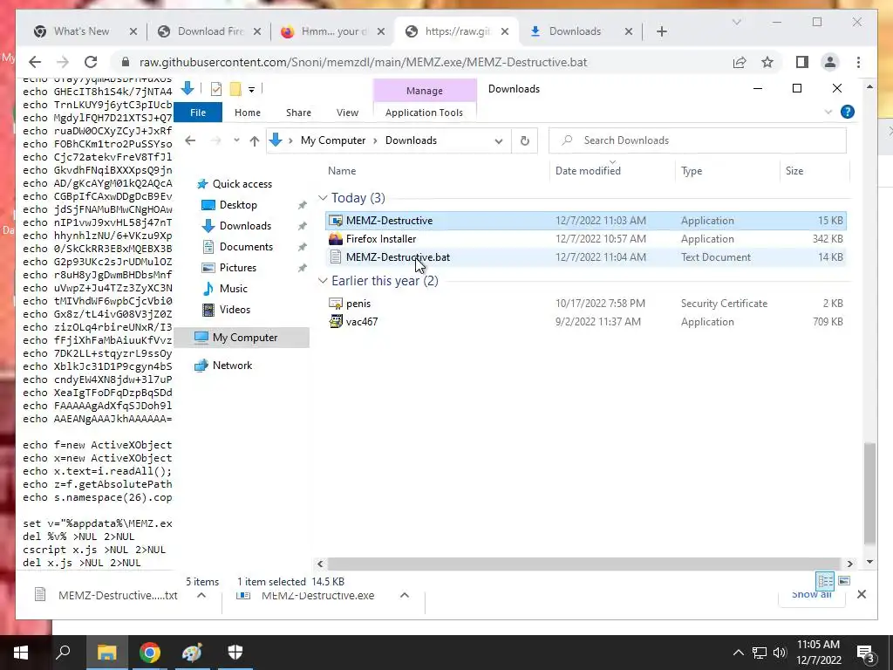Go back in Chrome browser history
Viewport: 893px width, 670px height.
(35, 62)
